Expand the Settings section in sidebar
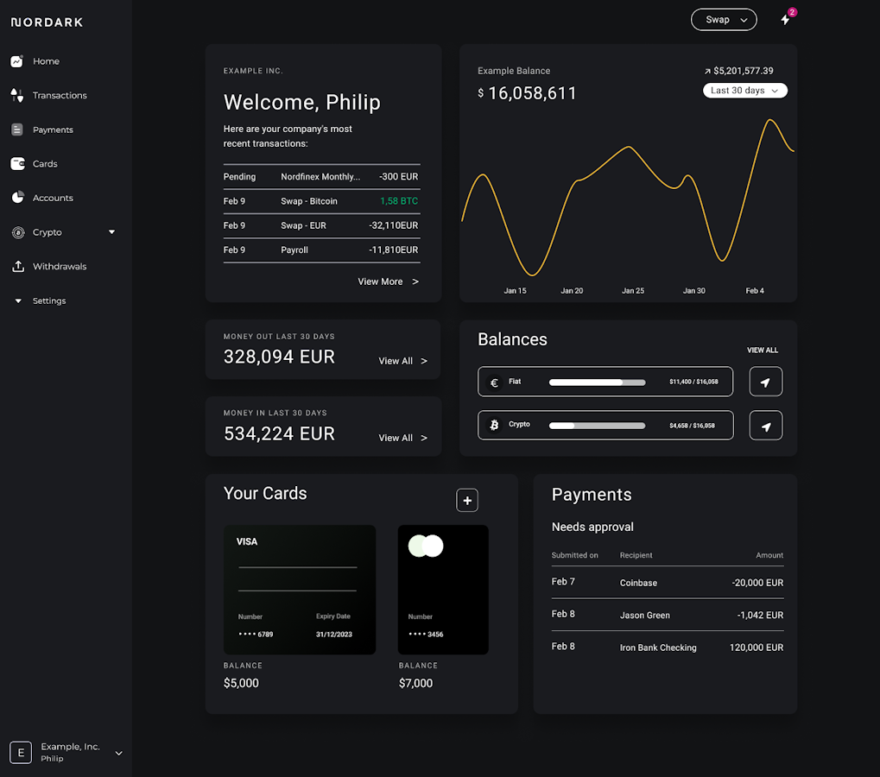 pyautogui.click(x=18, y=301)
